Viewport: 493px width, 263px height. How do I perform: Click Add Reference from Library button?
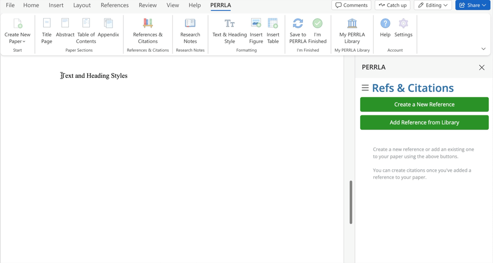click(x=425, y=123)
